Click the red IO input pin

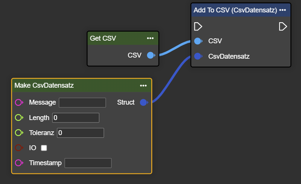[18, 148]
